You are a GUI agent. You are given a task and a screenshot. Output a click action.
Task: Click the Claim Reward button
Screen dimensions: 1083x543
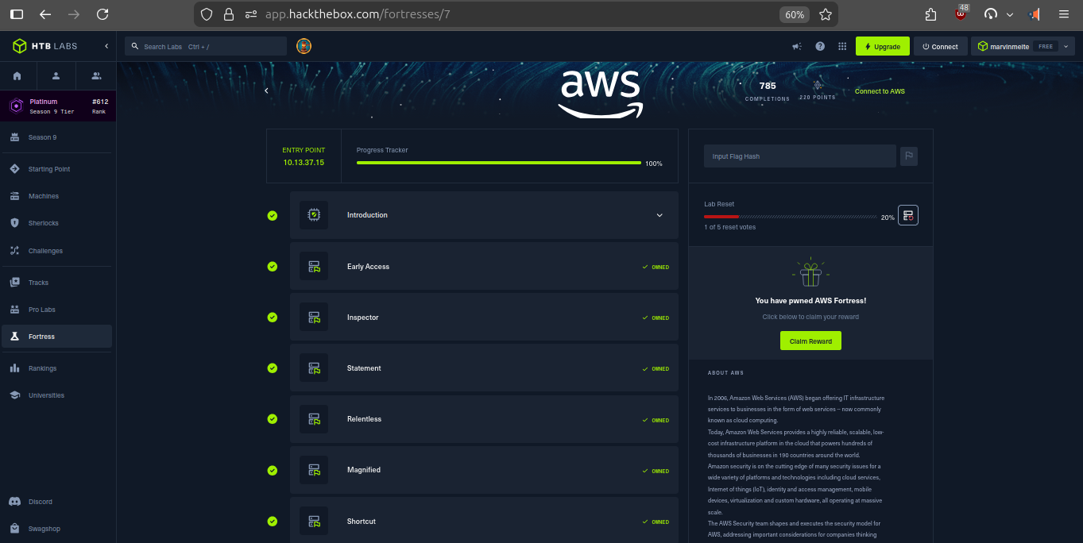pyautogui.click(x=810, y=341)
